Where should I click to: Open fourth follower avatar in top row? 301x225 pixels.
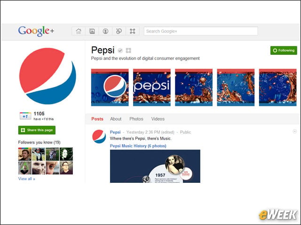[x=66, y=154]
